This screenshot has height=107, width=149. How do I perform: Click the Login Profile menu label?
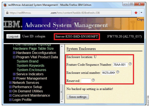[22, 100]
